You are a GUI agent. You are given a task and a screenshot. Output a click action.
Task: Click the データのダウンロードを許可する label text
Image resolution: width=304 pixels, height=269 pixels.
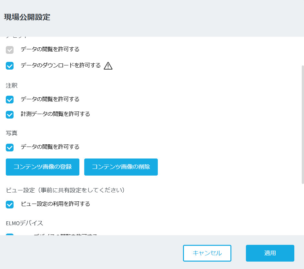pos(61,65)
